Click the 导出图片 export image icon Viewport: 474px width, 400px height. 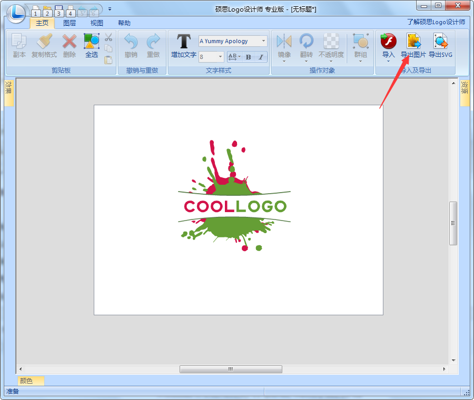click(413, 45)
